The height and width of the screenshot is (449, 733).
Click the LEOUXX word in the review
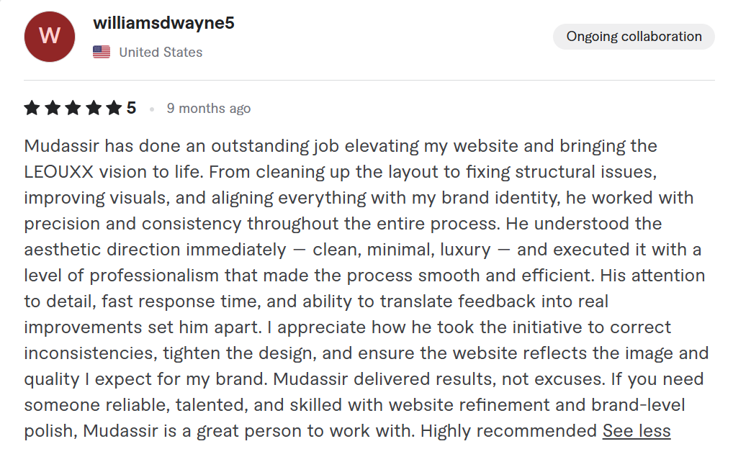[59, 171]
